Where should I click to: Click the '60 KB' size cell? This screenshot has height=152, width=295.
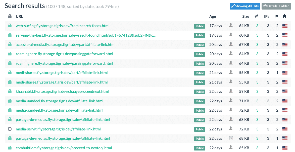point(244,35)
